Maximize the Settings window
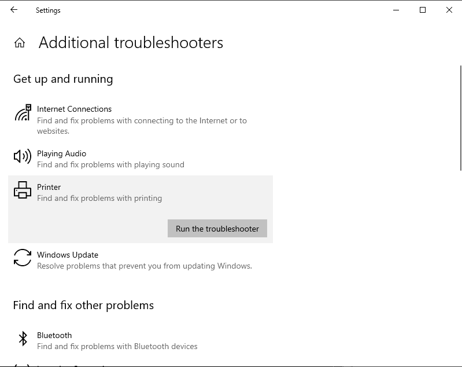The image size is (462, 367). coord(423,10)
